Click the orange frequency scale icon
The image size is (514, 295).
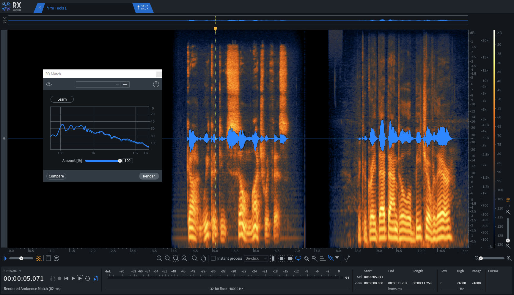click(508, 200)
